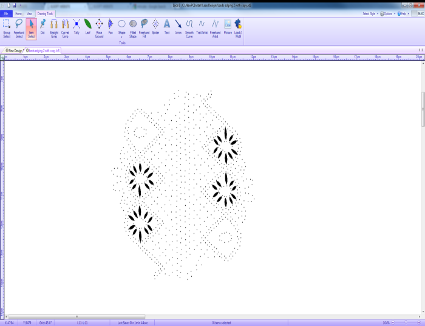Insert a Picture using the Picture tool

pos(228,27)
